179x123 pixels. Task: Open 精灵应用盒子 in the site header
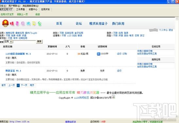[x=98, y=23]
